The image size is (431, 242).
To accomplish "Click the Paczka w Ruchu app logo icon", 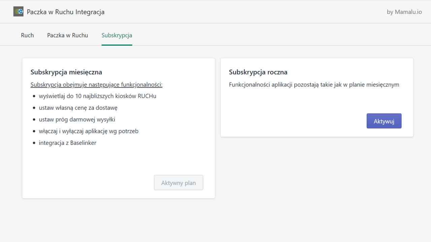I will tap(19, 11).
